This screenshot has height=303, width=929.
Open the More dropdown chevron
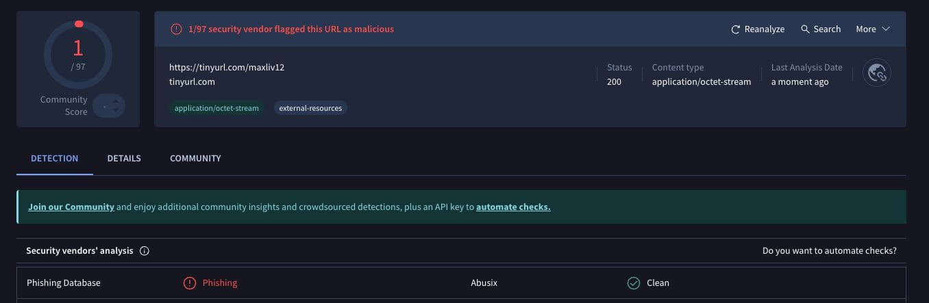coord(885,29)
